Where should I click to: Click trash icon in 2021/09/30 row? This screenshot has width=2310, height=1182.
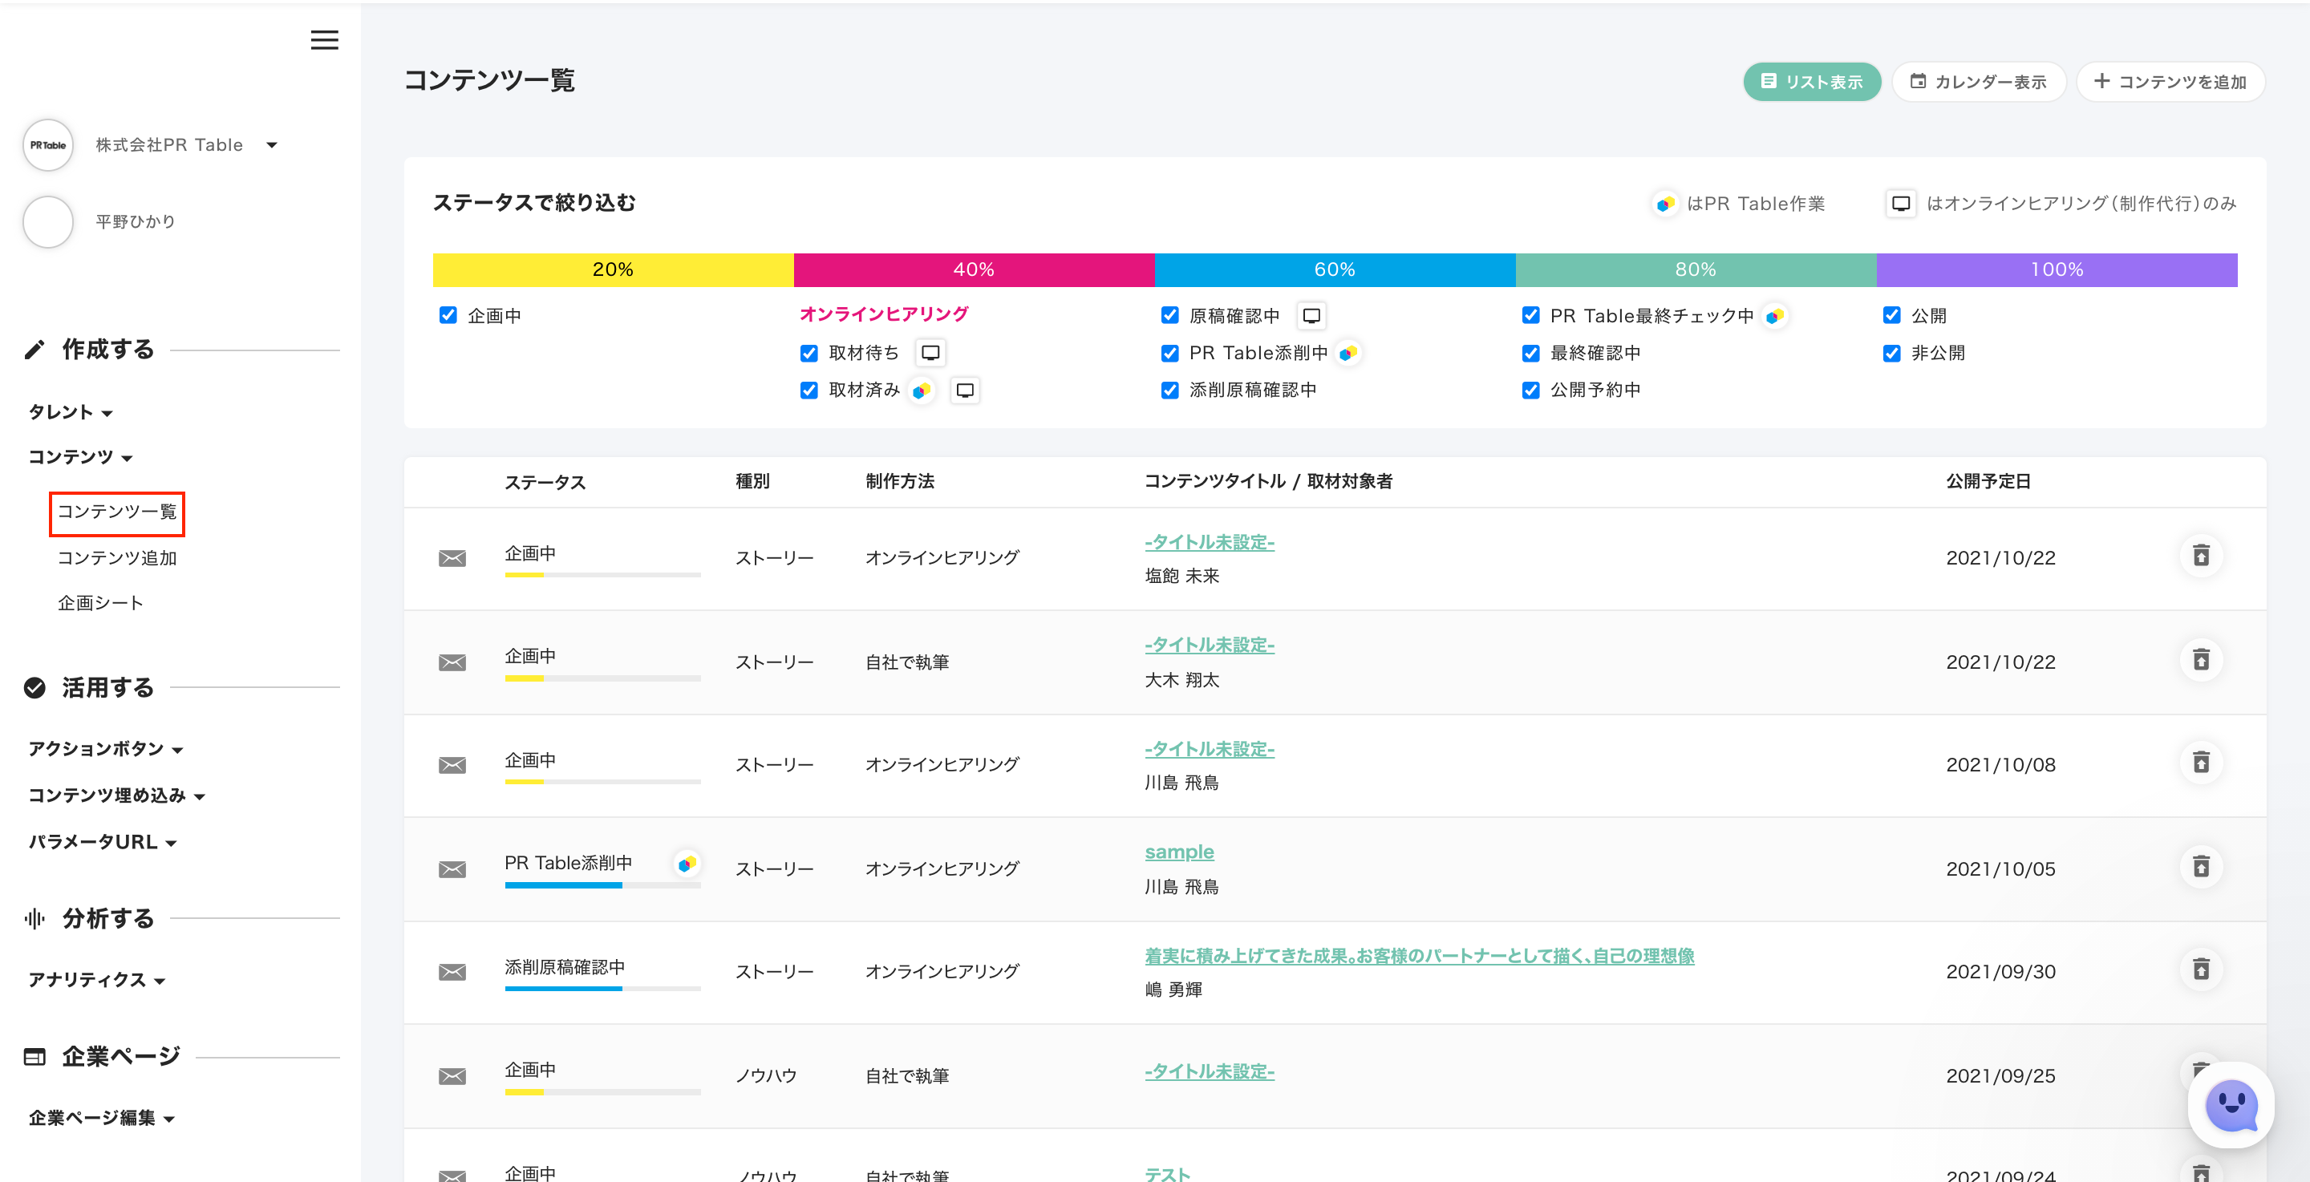(2201, 969)
